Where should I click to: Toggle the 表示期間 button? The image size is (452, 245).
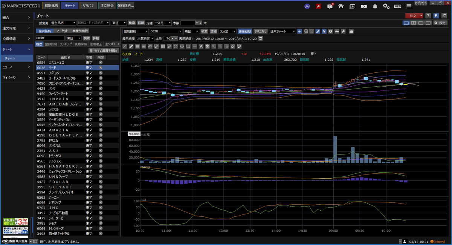[x=245, y=31]
